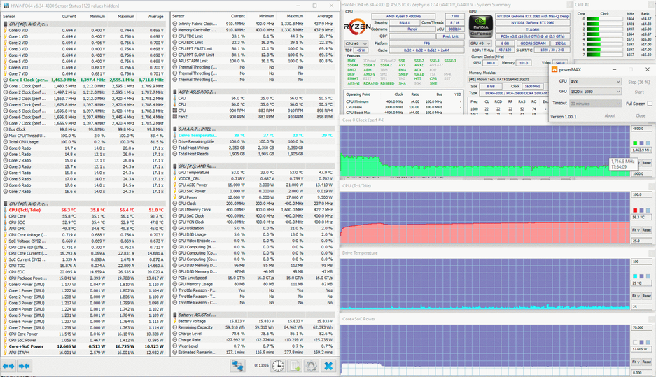656x377 pixels.
Task: Click the NVIDIA GeForce logo
Action: (481, 27)
